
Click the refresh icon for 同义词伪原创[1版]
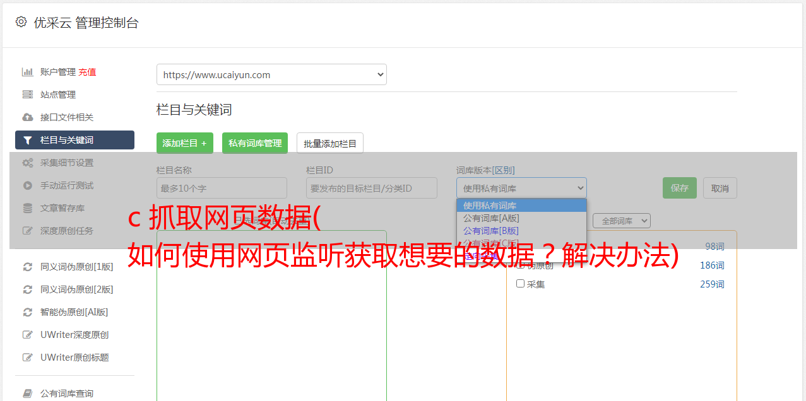point(28,267)
